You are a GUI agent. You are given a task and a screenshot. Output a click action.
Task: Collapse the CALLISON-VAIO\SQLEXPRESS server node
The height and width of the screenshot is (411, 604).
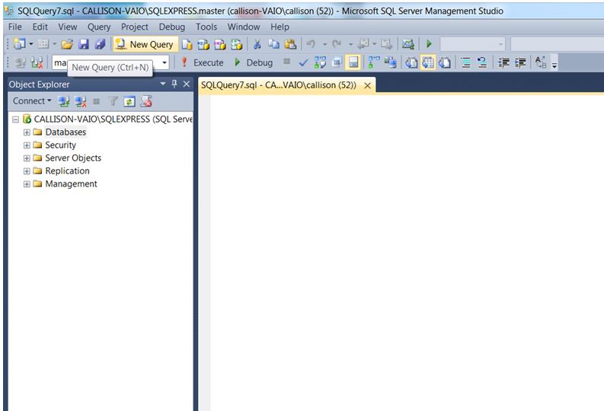pyautogui.click(x=15, y=119)
